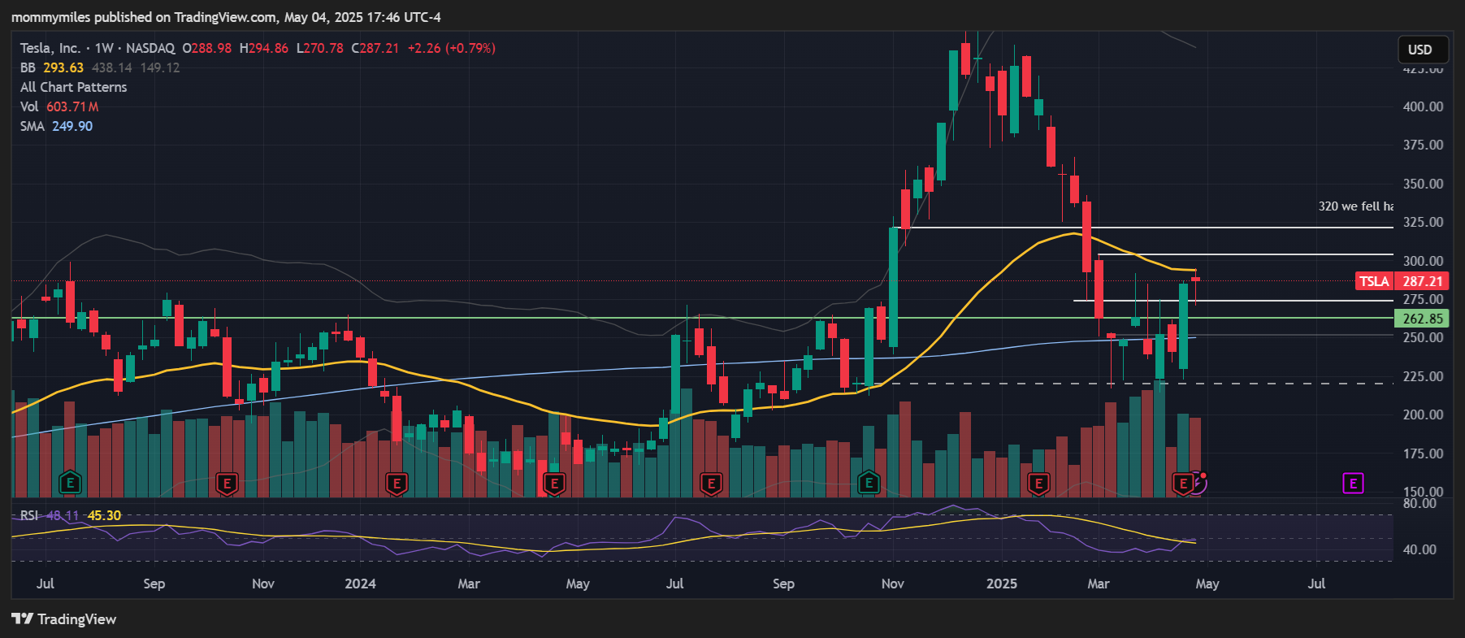This screenshot has width=1465, height=638.
Task: Click the TSLA 287.21 price label
Action: click(x=1402, y=281)
